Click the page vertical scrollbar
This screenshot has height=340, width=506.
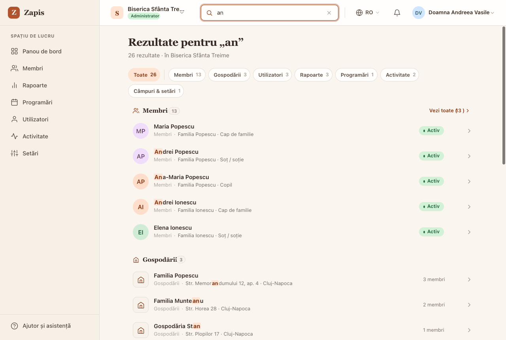(504, 95)
